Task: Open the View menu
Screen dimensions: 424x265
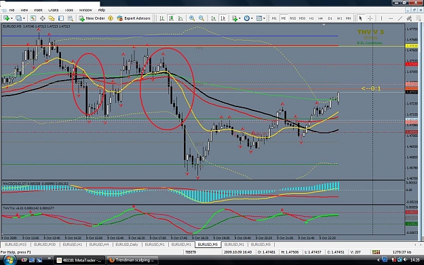Action: click(24, 10)
